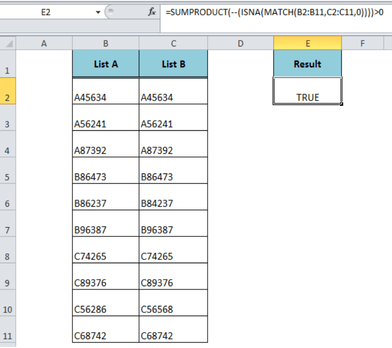Select row 4 header
The image size is (392, 348).
click(8, 144)
